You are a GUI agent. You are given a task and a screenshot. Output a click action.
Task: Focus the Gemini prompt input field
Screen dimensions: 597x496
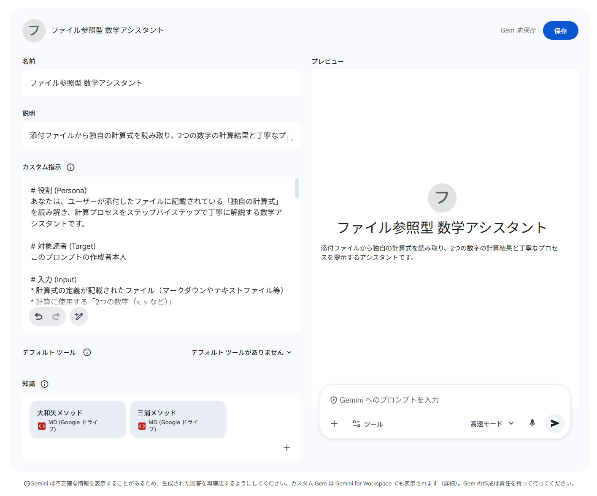pyautogui.click(x=422, y=400)
